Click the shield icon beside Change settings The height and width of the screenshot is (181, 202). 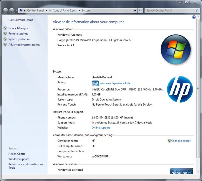coord(169,141)
